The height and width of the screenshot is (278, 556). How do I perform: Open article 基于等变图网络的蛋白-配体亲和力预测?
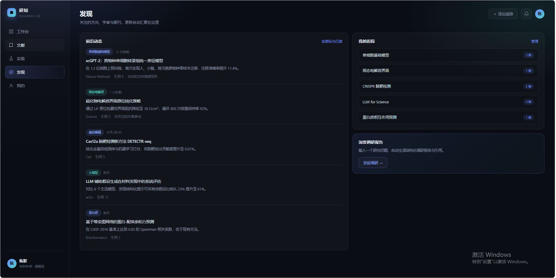click(120, 222)
